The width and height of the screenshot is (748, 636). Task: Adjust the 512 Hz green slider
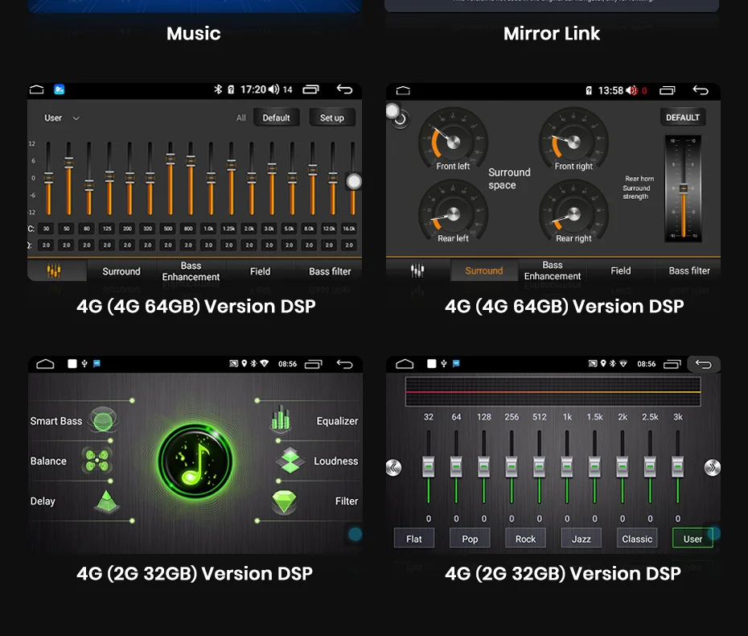click(x=539, y=466)
